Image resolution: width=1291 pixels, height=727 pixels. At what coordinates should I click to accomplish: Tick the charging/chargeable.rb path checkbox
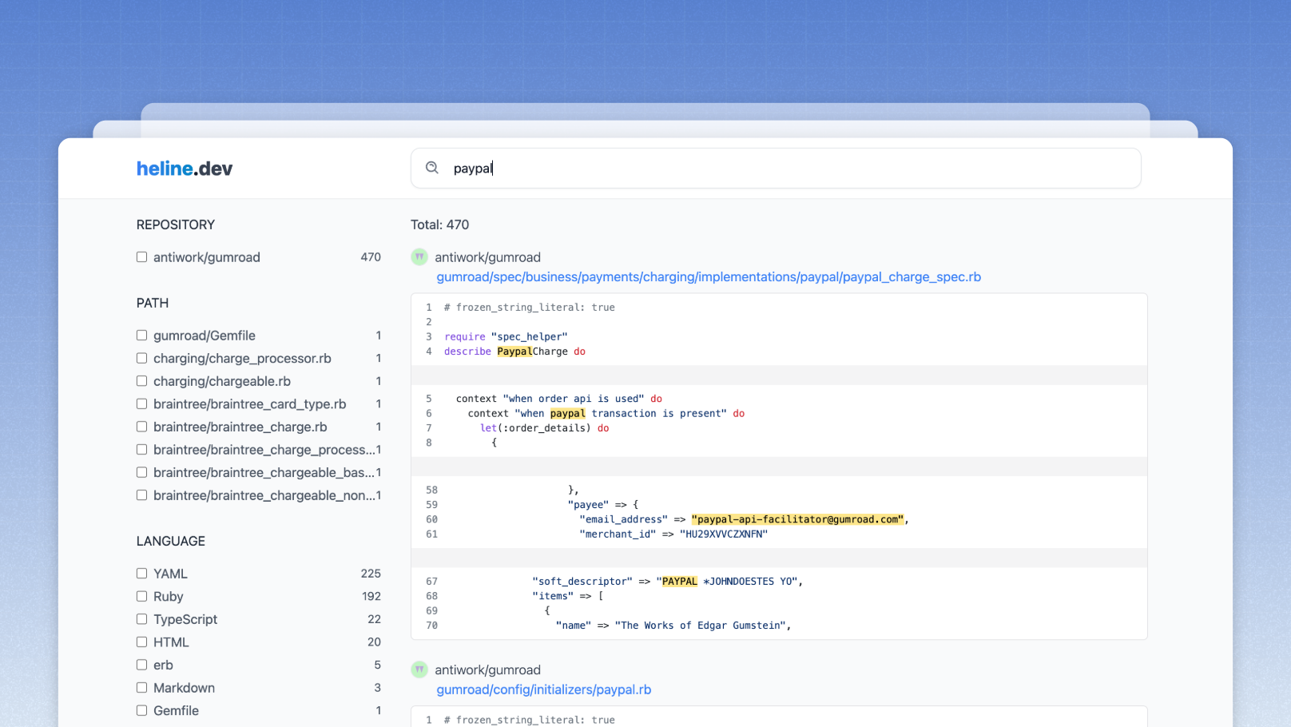pos(141,381)
